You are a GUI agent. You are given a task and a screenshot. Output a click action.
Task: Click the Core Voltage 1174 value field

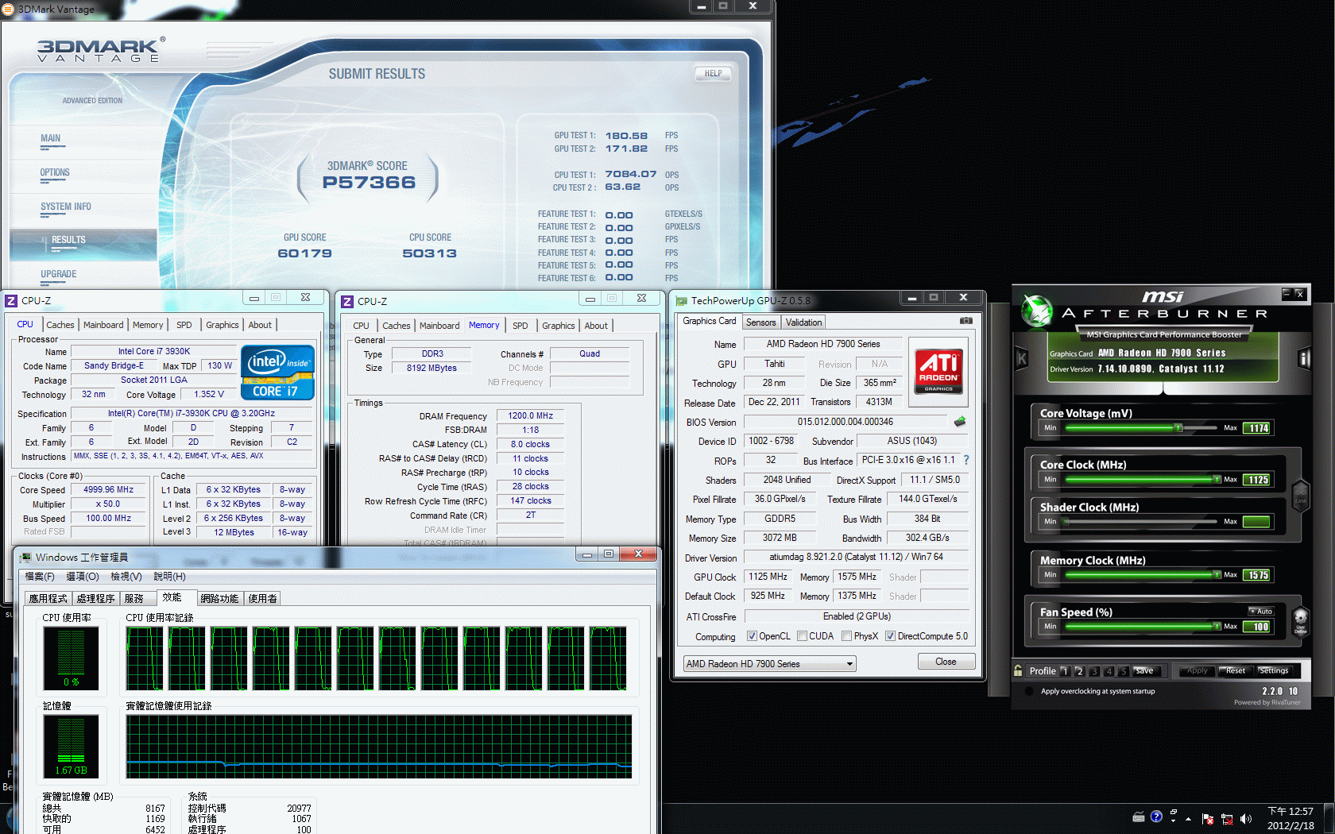[x=1258, y=428]
